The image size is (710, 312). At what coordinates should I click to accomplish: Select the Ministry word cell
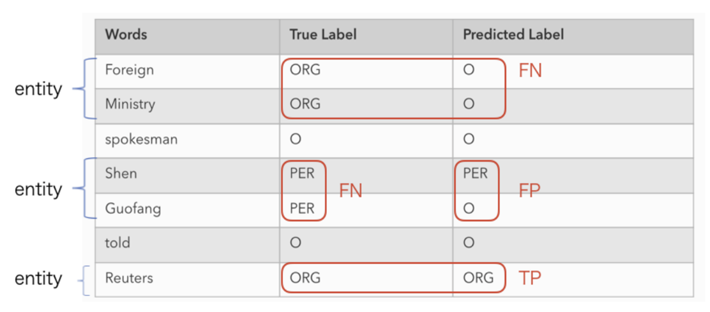(x=187, y=106)
